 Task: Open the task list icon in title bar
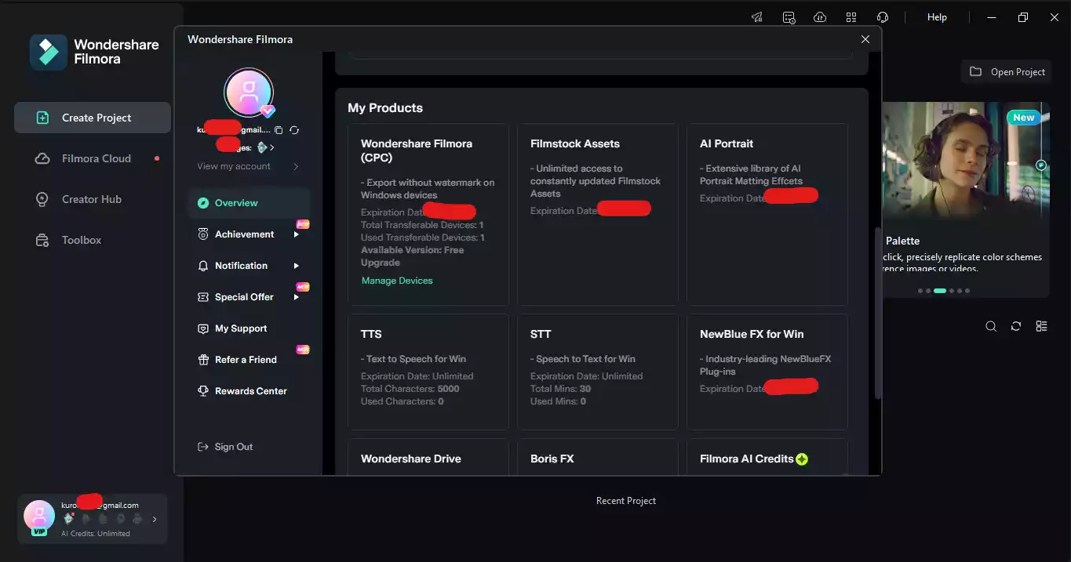(x=789, y=17)
